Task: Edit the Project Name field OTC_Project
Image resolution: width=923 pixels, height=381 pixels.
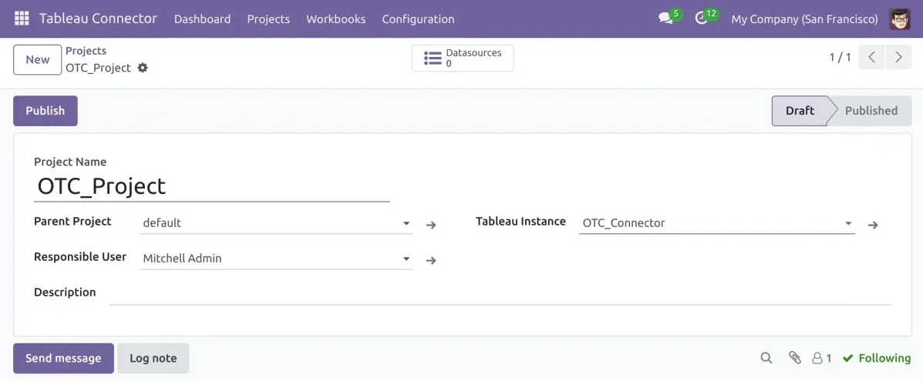Action: point(212,187)
